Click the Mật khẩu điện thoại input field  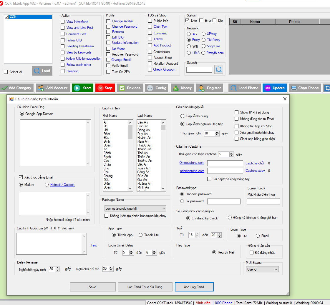(263, 201)
